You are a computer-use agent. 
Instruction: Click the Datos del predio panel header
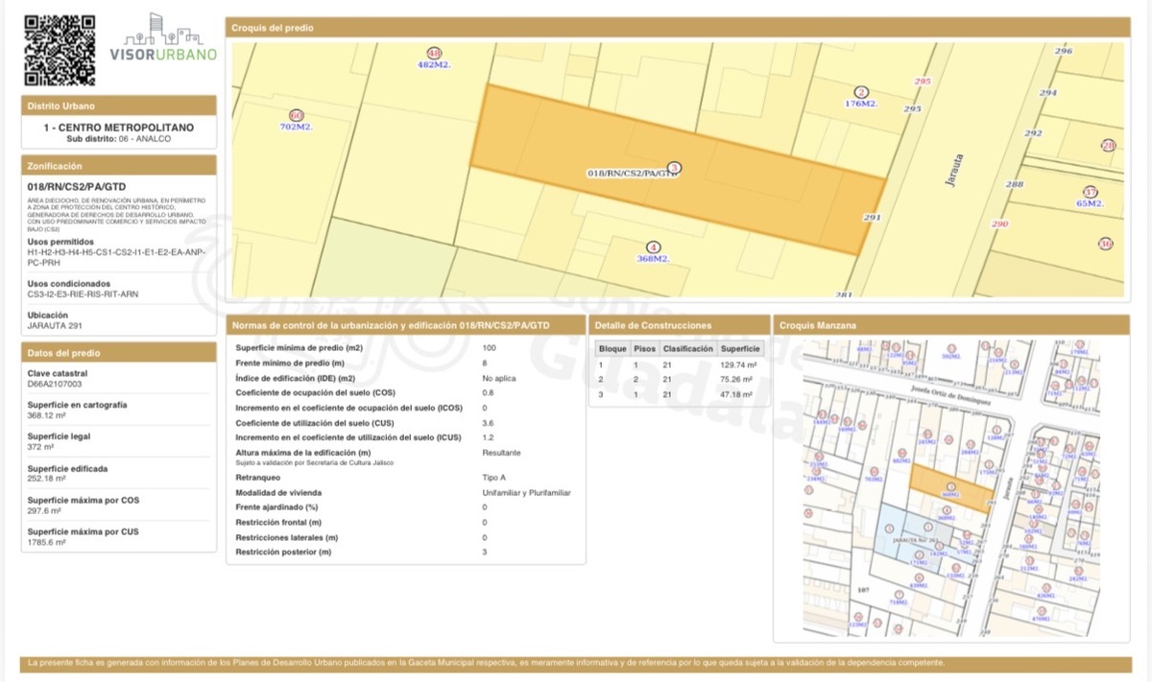(x=119, y=353)
